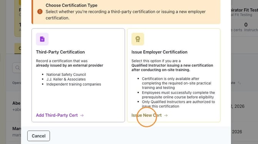
Task: Cancel the certification type dialog
Action: tap(39, 136)
